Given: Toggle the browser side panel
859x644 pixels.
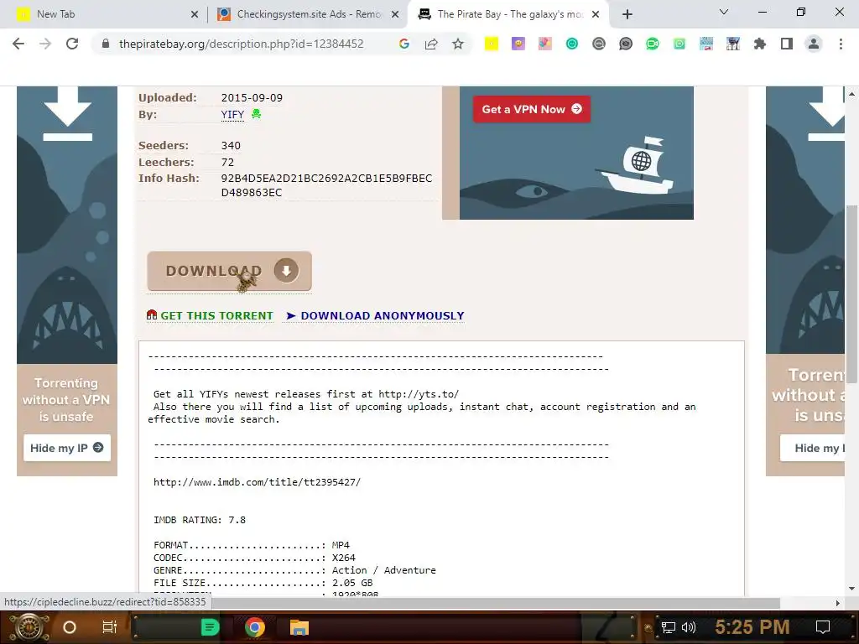Looking at the screenshot, I should coord(787,44).
